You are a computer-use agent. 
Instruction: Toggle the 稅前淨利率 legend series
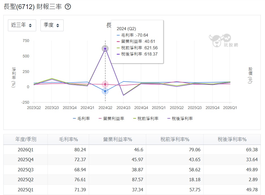click(x=146, y=119)
